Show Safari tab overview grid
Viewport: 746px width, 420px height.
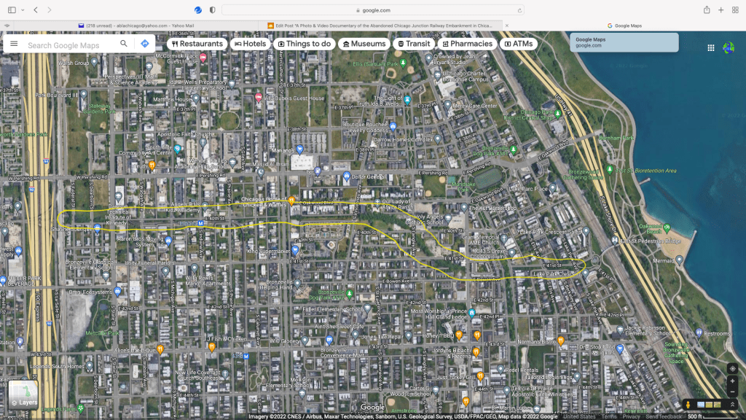[x=734, y=10]
